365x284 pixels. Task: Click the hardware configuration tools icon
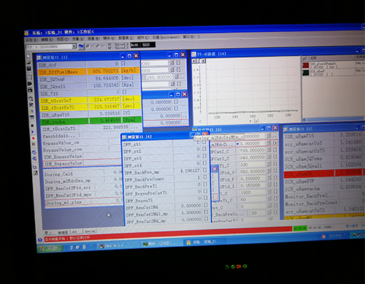tap(31, 105)
